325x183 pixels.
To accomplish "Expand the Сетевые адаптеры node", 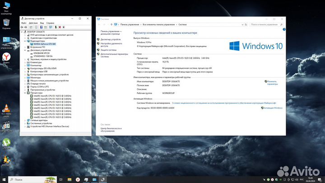I will pyautogui.click(x=25, y=120).
